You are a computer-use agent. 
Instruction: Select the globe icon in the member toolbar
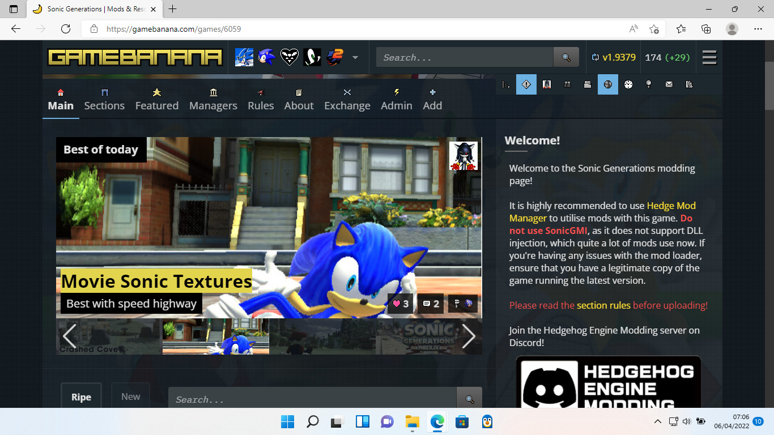pyautogui.click(x=607, y=84)
